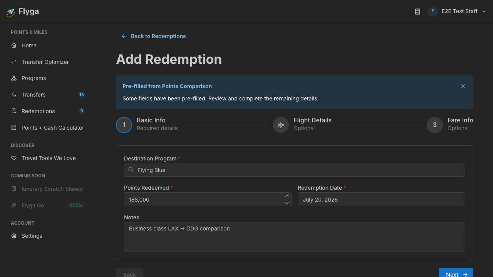Click the Settings gear icon
The image size is (493, 277).
coord(14,236)
